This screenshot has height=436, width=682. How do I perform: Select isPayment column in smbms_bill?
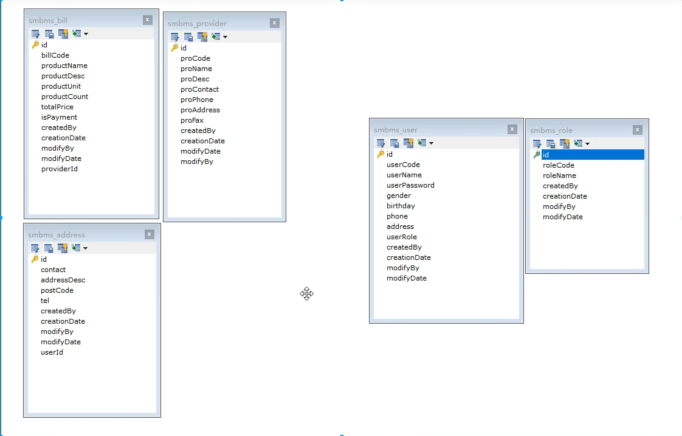coord(59,117)
